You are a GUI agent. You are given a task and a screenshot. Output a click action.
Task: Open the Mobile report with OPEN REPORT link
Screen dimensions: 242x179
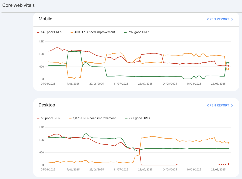tap(218, 19)
